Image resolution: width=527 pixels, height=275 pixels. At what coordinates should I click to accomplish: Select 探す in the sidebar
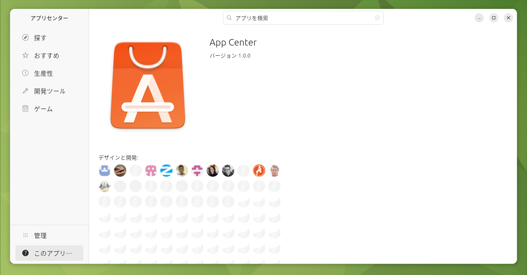click(41, 37)
